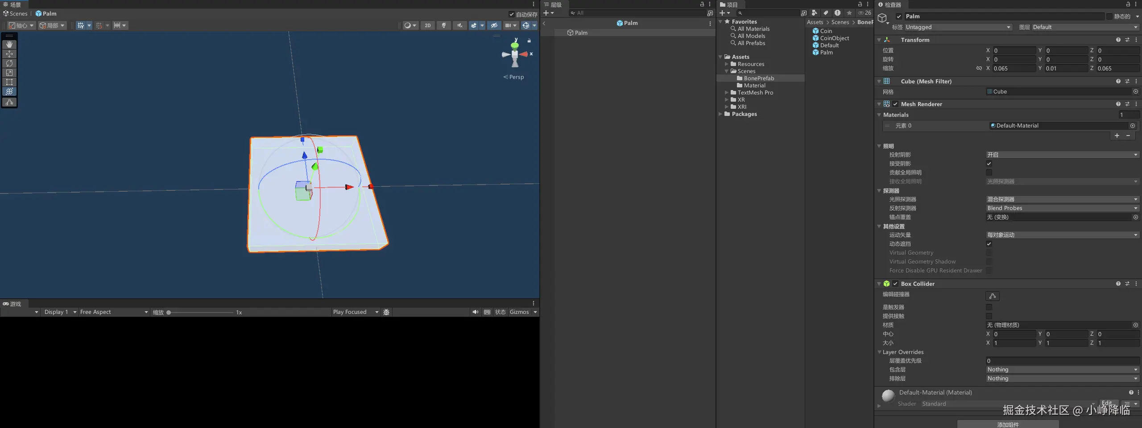The width and height of the screenshot is (1142, 428).
Task: Open the 标签 Untagged tag dropdown
Action: tap(958, 27)
